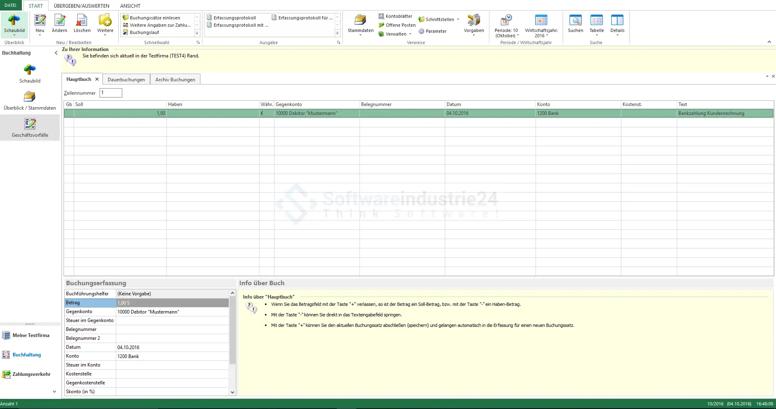Click Zahlungsverkehr module in the sidebar
The width and height of the screenshot is (776, 409).
point(31,374)
